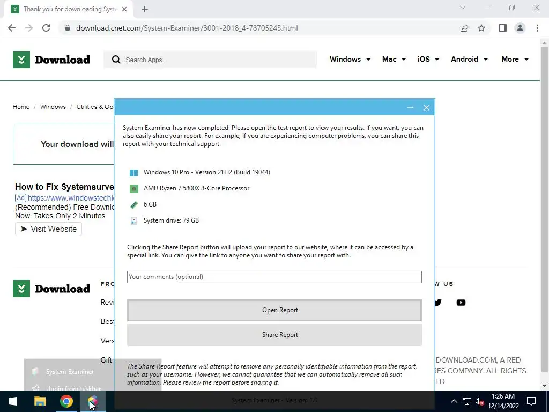
Task: Click the search magnifier icon
Action: coord(116,60)
